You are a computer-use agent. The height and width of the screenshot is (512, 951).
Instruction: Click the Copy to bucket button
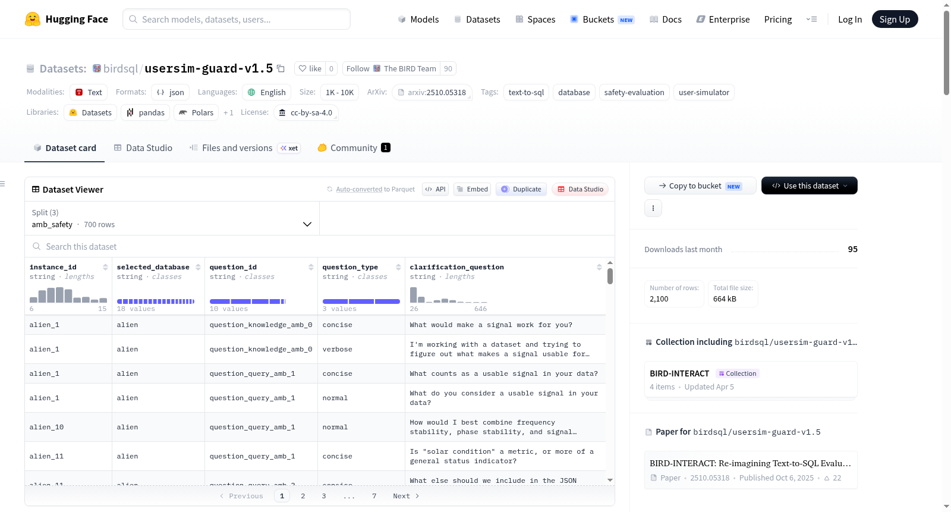700,186
